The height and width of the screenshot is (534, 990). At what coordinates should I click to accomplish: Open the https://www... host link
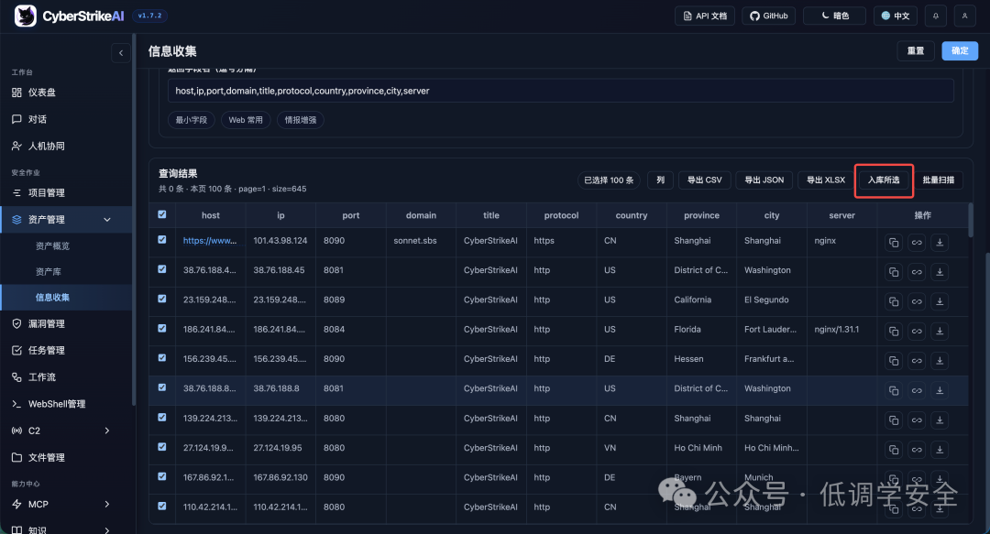coord(210,241)
